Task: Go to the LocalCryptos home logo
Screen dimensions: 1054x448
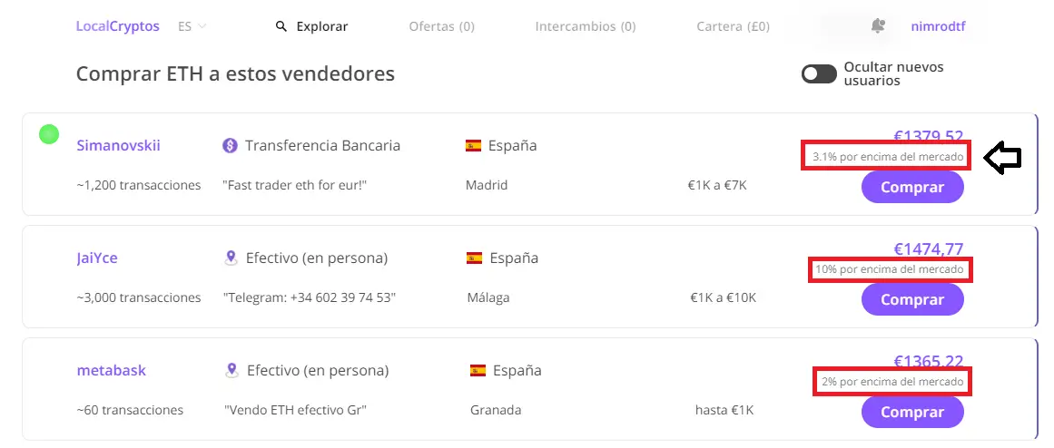Action: tap(117, 26)
